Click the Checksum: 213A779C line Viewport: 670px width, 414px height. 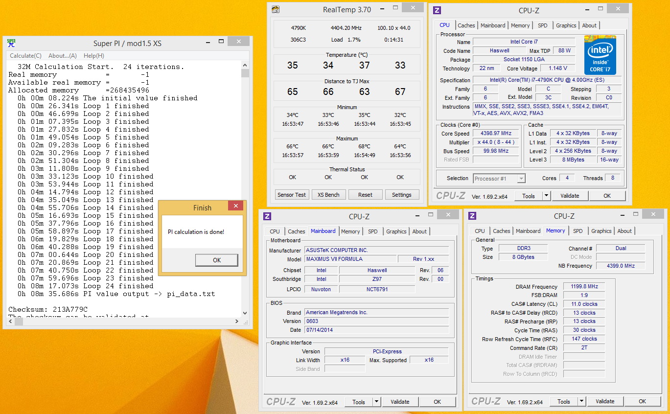coord(48,309)
